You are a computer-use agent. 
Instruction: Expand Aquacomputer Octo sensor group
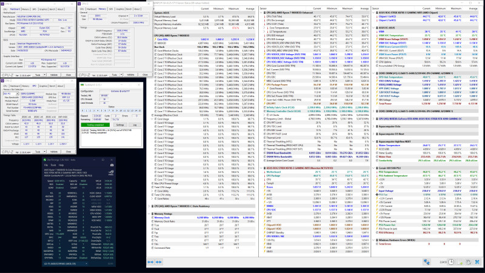point(373,126)
